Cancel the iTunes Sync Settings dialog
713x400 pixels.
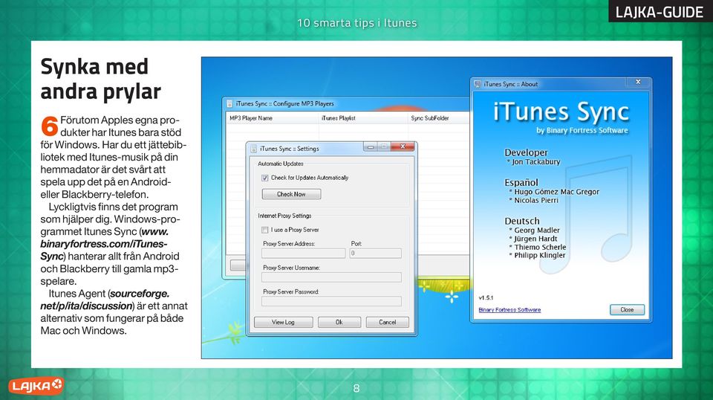tap(388, 322)
